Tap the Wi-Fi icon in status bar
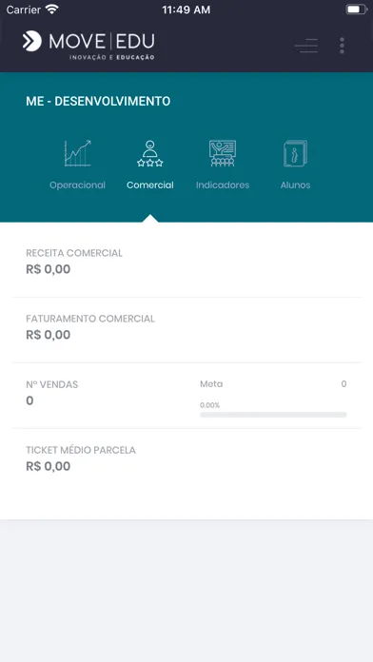This screenshot has height=662, width=373. point(52,10)
